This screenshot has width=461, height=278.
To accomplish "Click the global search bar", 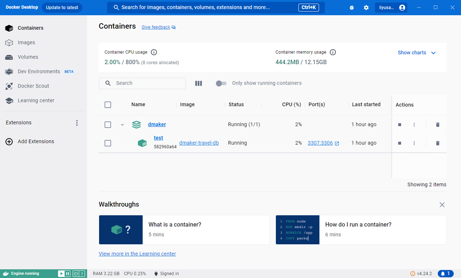I will coord(216,8).
